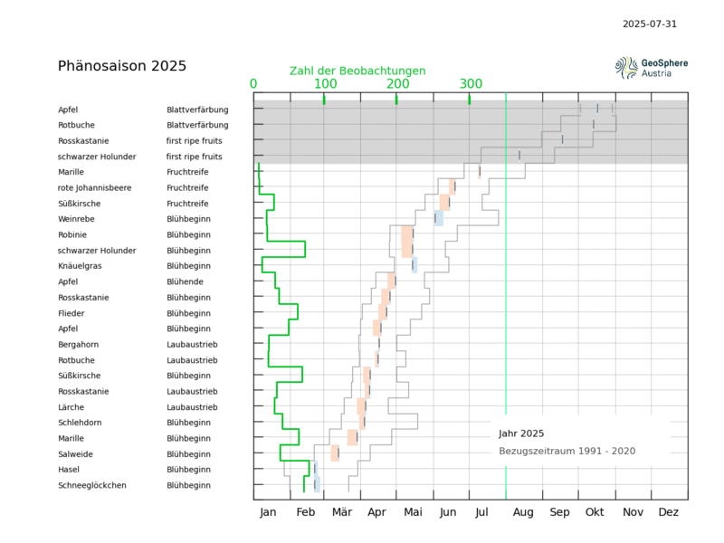The width and height of the screenshot is (724, 543).
Task: Click the Bezugszeitraum 1991 - 2020 legend entry
Action: pos(567,451)
